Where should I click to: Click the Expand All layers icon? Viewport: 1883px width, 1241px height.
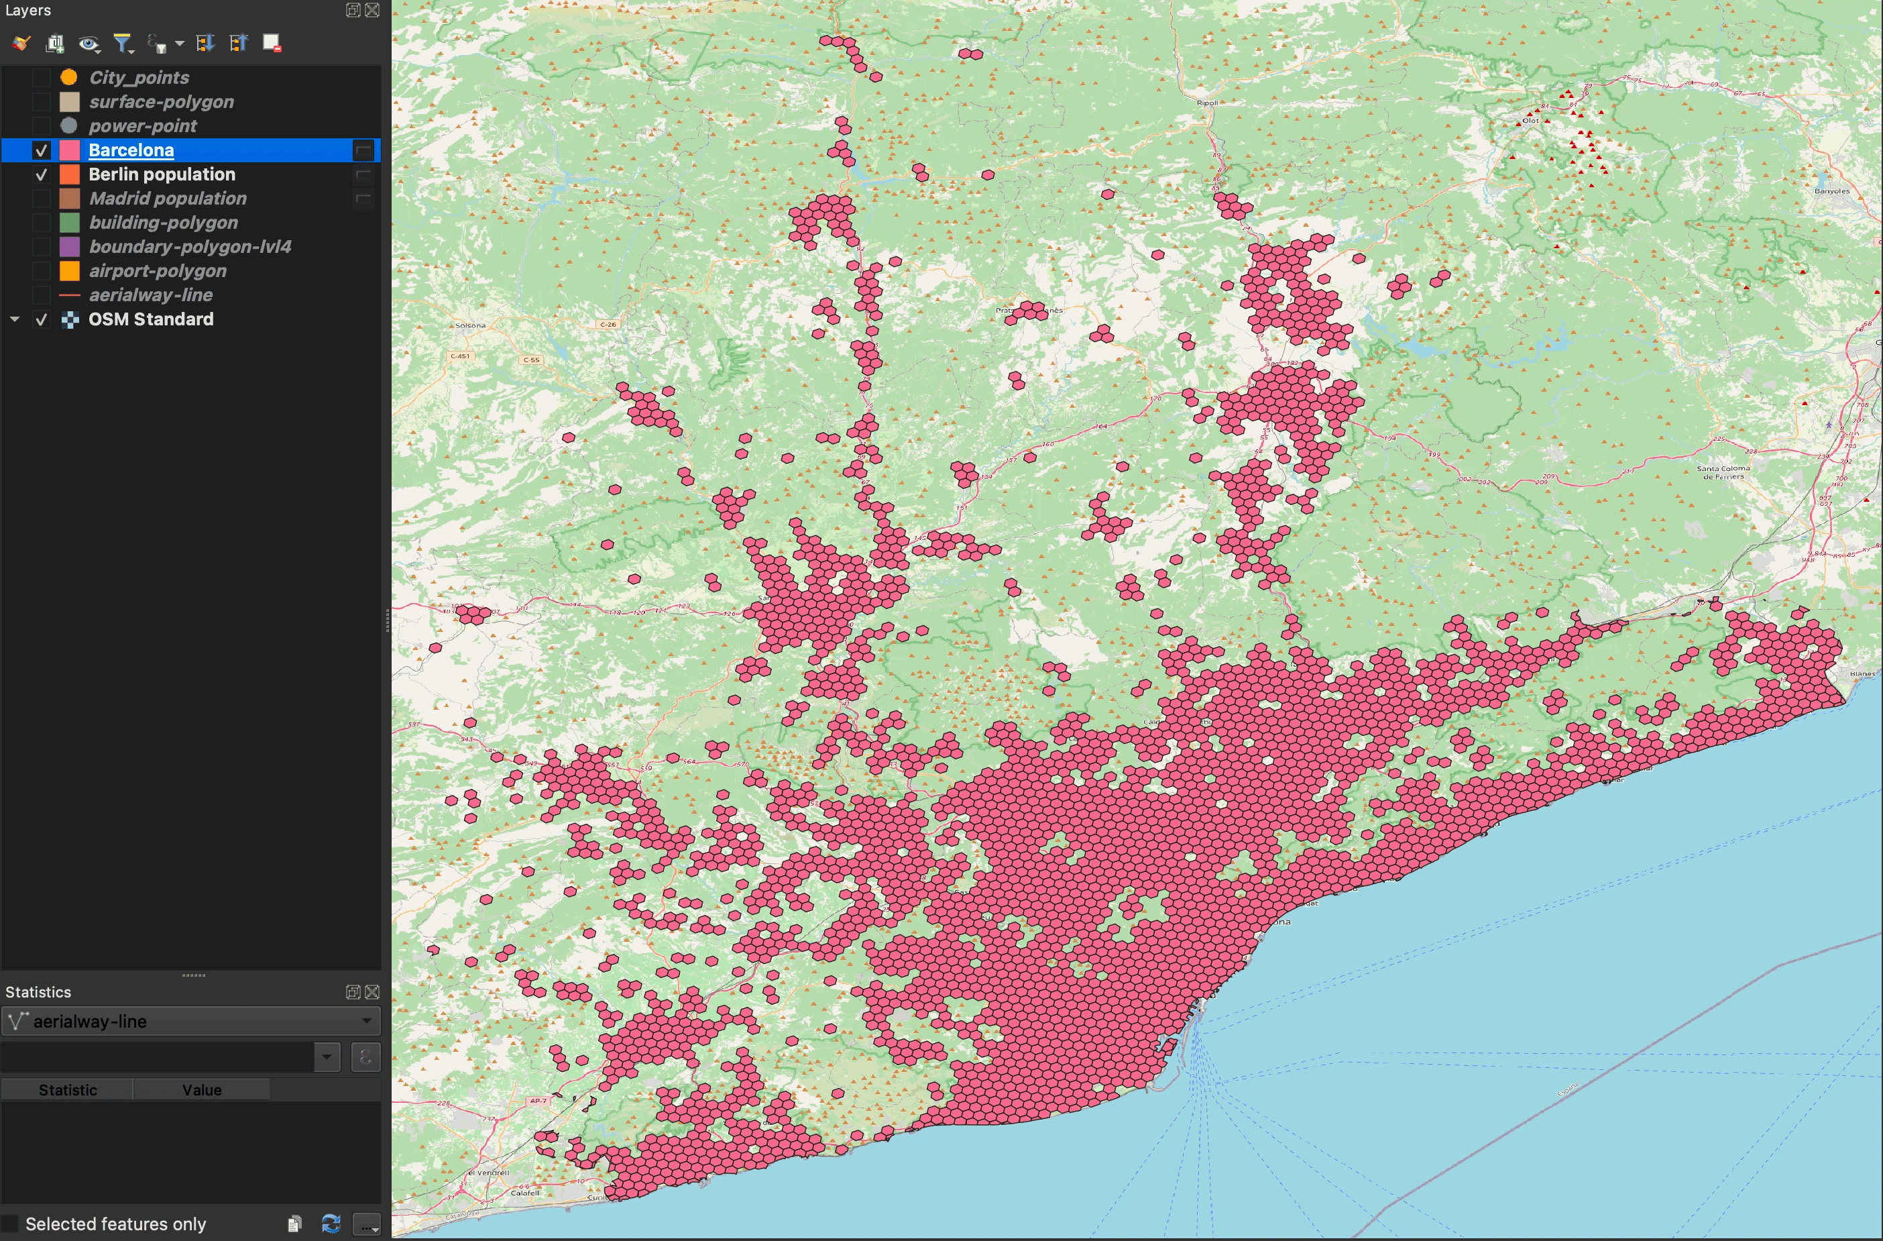click(205, 44)
